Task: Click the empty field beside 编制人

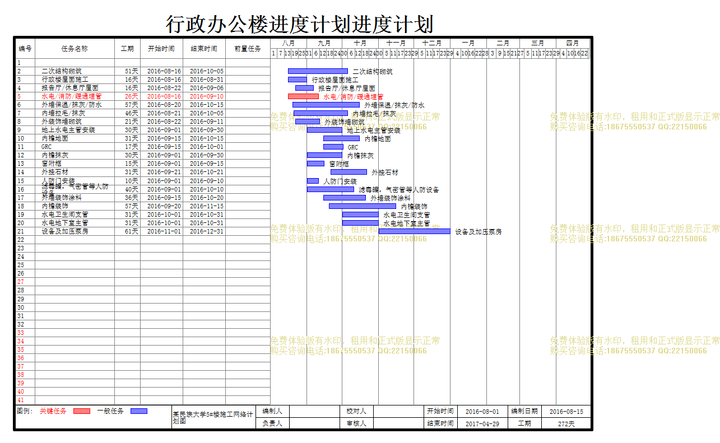Action: 315,411
